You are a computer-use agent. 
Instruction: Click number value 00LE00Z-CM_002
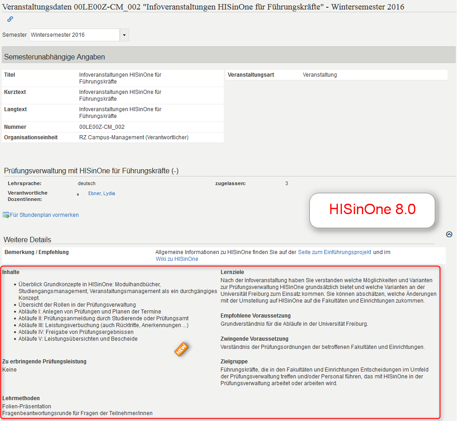[102, 127]
